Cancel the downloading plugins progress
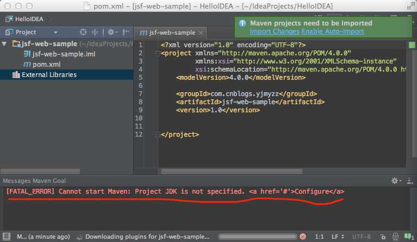 303,237
